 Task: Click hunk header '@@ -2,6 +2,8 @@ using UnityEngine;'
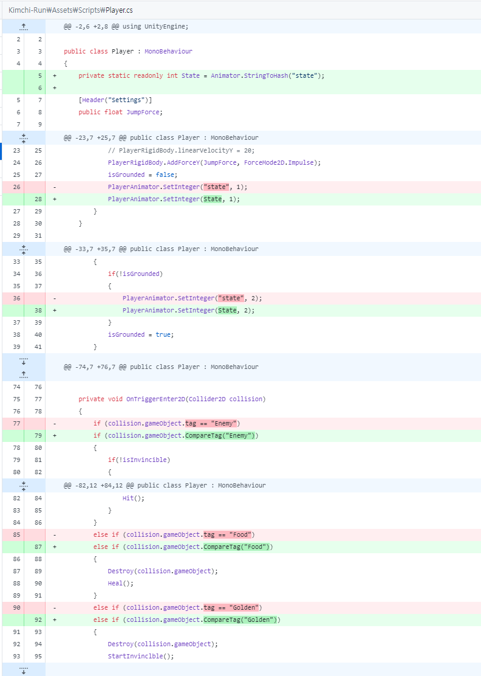126,27
